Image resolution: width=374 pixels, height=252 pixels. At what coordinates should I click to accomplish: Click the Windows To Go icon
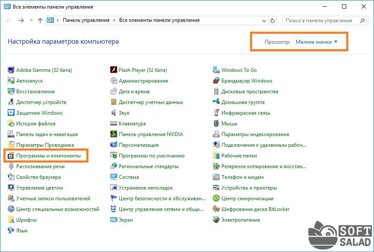216,70
